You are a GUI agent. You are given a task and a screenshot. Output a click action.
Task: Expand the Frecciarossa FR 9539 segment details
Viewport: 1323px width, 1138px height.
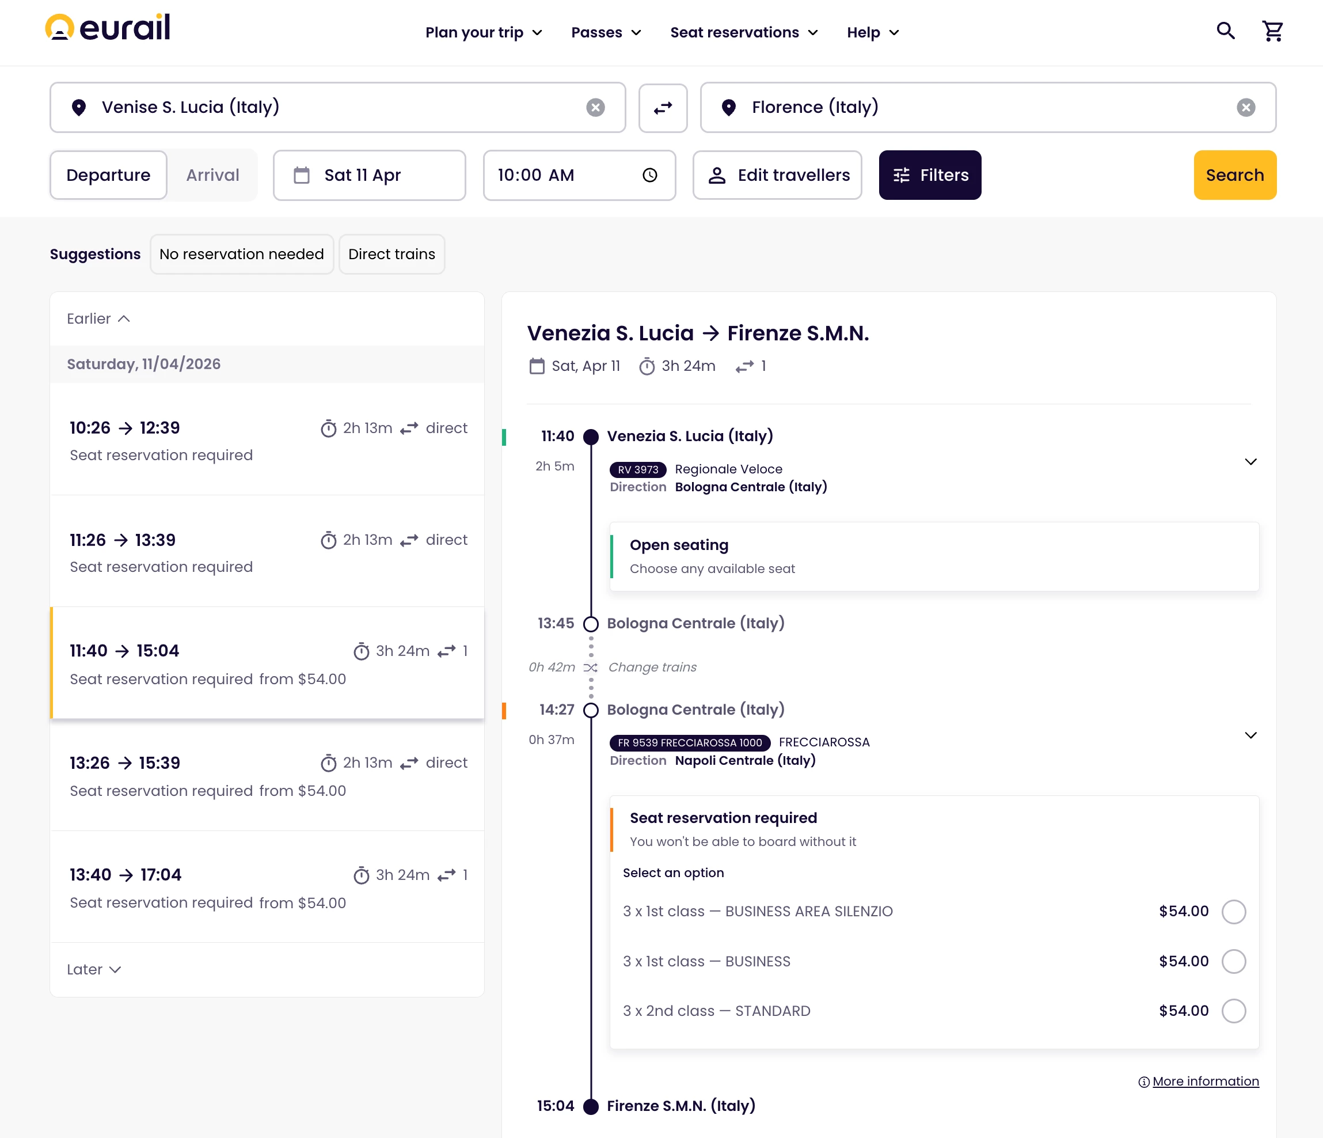(x=1250, y=735)
